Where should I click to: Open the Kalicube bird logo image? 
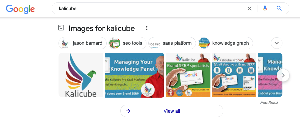click(x=81, y=75)
